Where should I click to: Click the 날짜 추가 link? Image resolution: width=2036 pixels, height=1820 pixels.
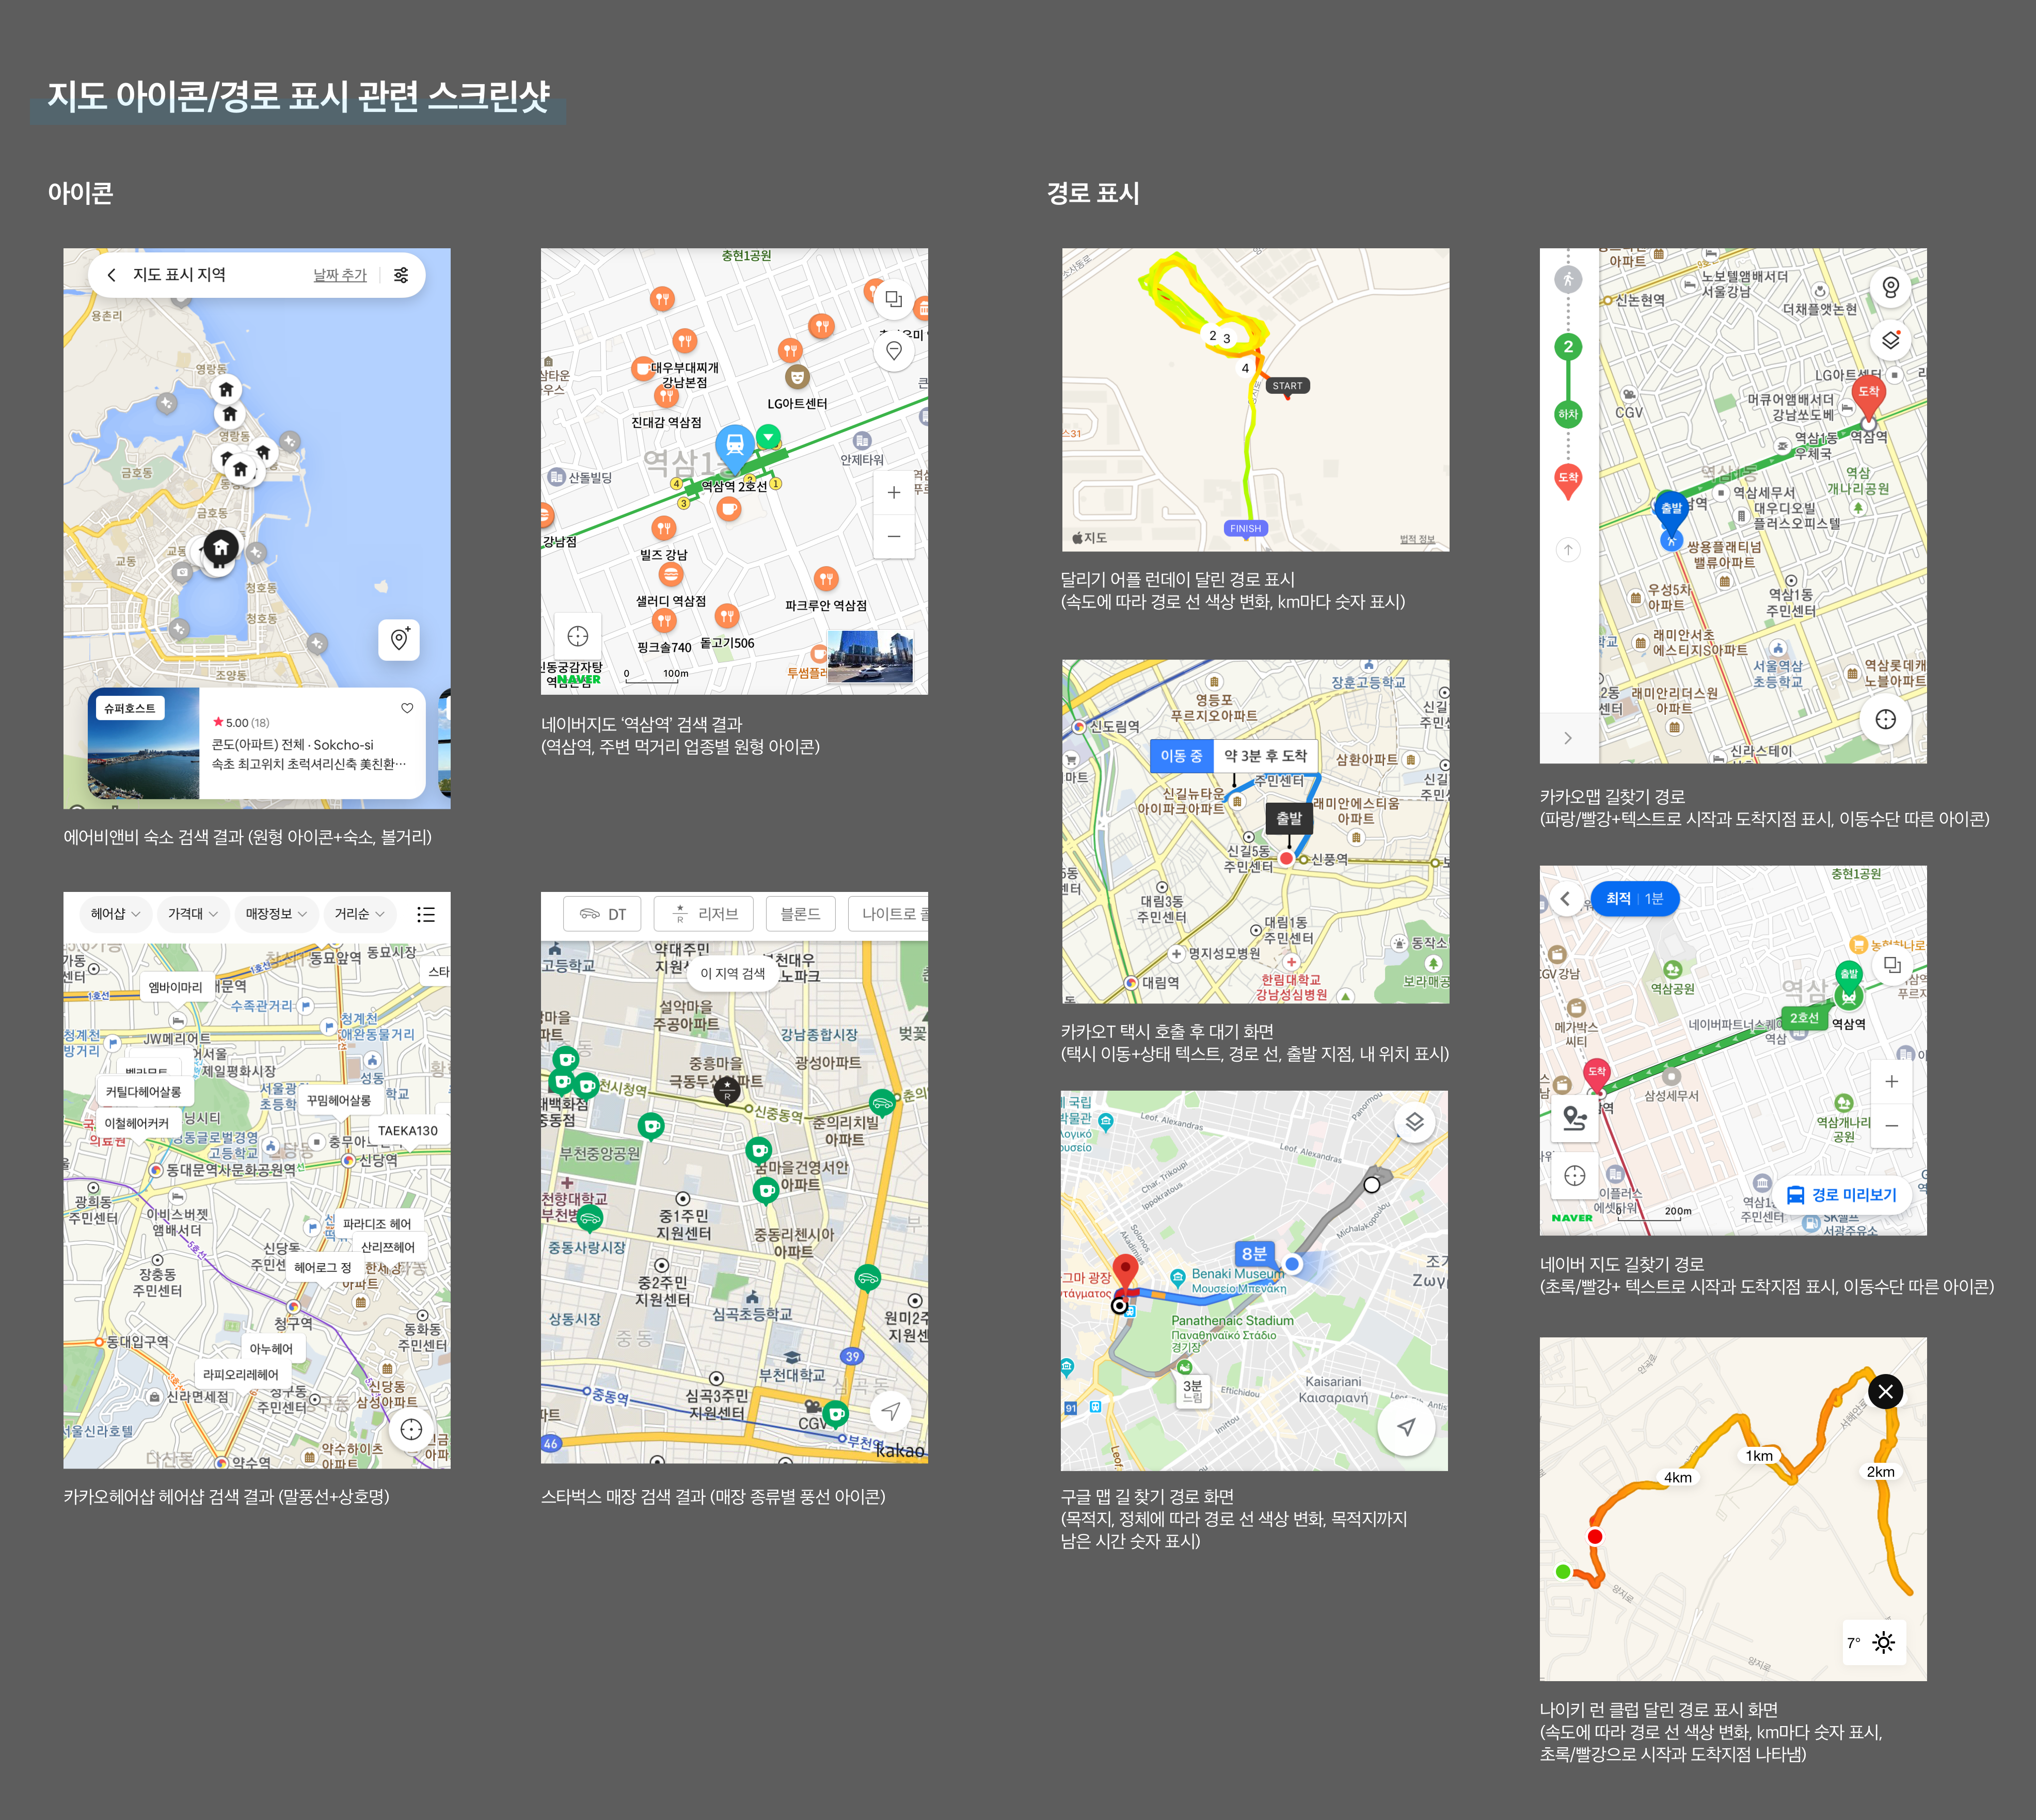click(340, 275)
